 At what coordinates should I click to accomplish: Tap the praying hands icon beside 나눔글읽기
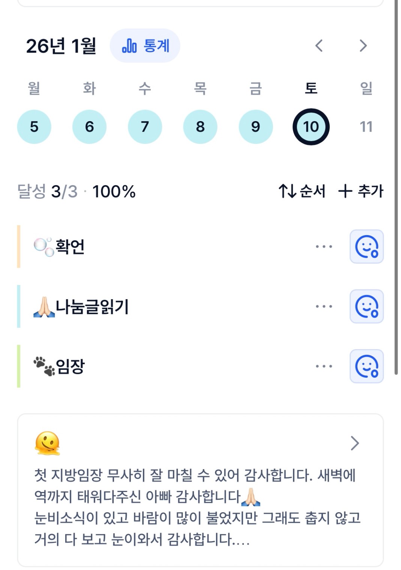coord(44,307)
